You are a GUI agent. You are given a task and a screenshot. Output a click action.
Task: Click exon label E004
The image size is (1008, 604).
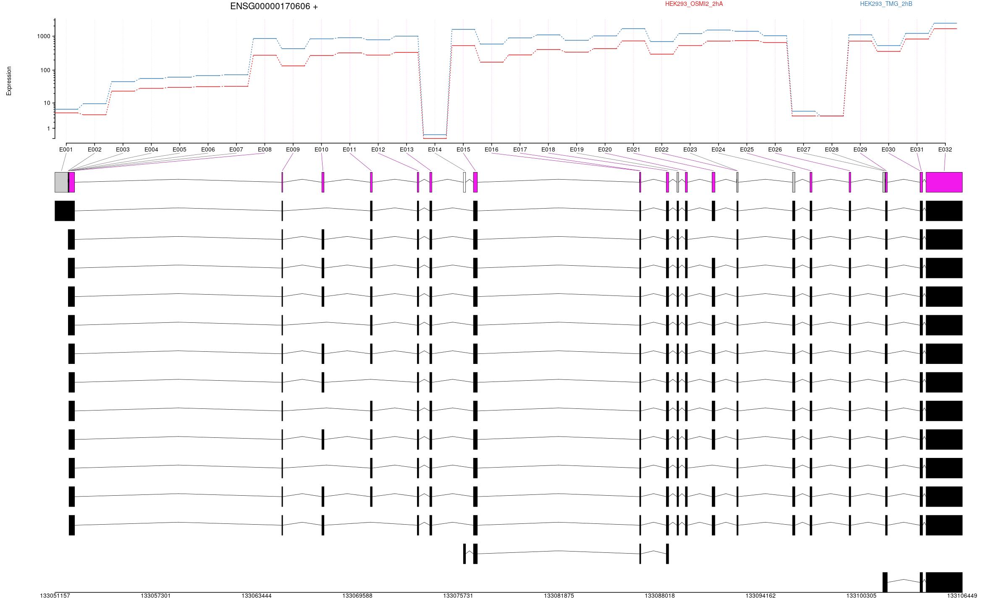[151, 149]
